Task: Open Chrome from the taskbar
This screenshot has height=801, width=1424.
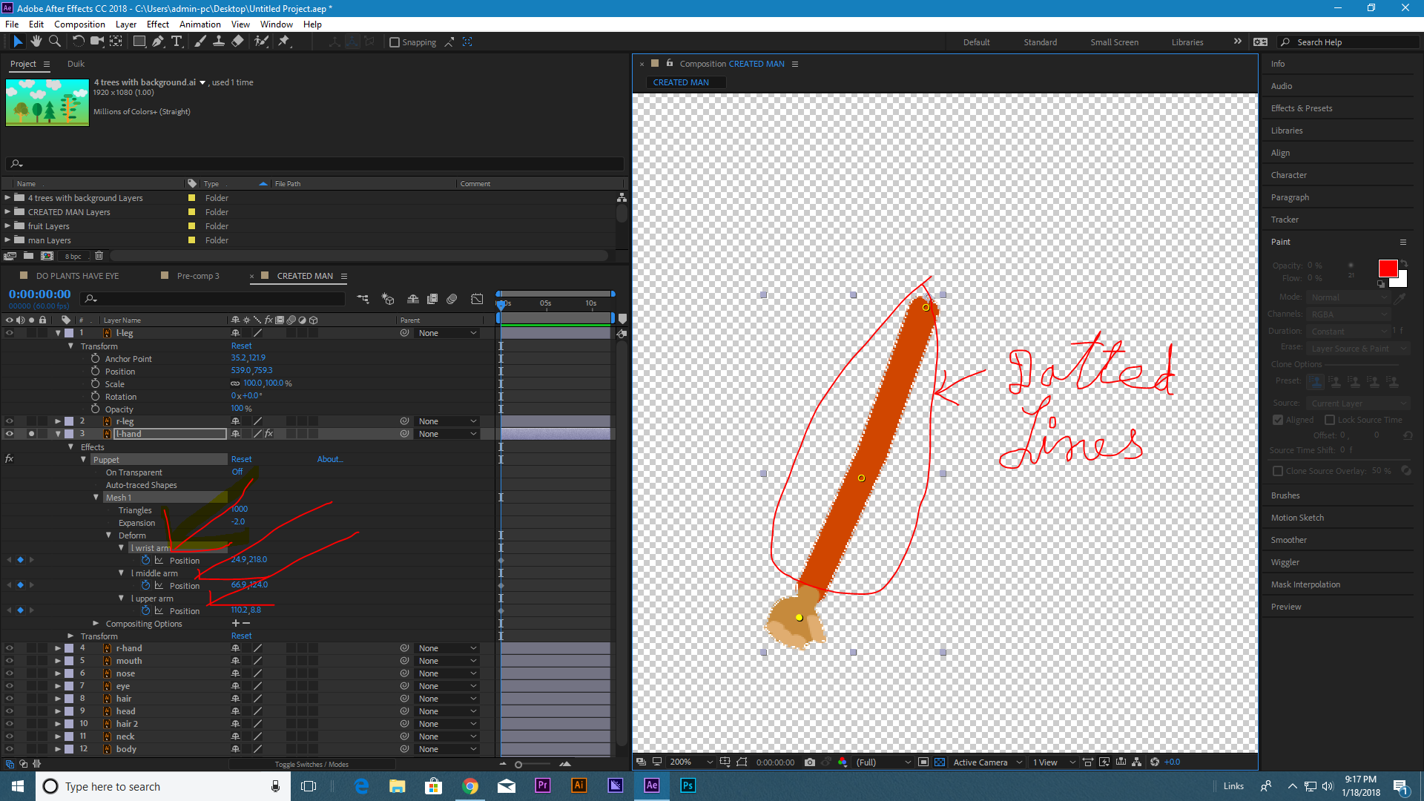Action: click(470, 785)
